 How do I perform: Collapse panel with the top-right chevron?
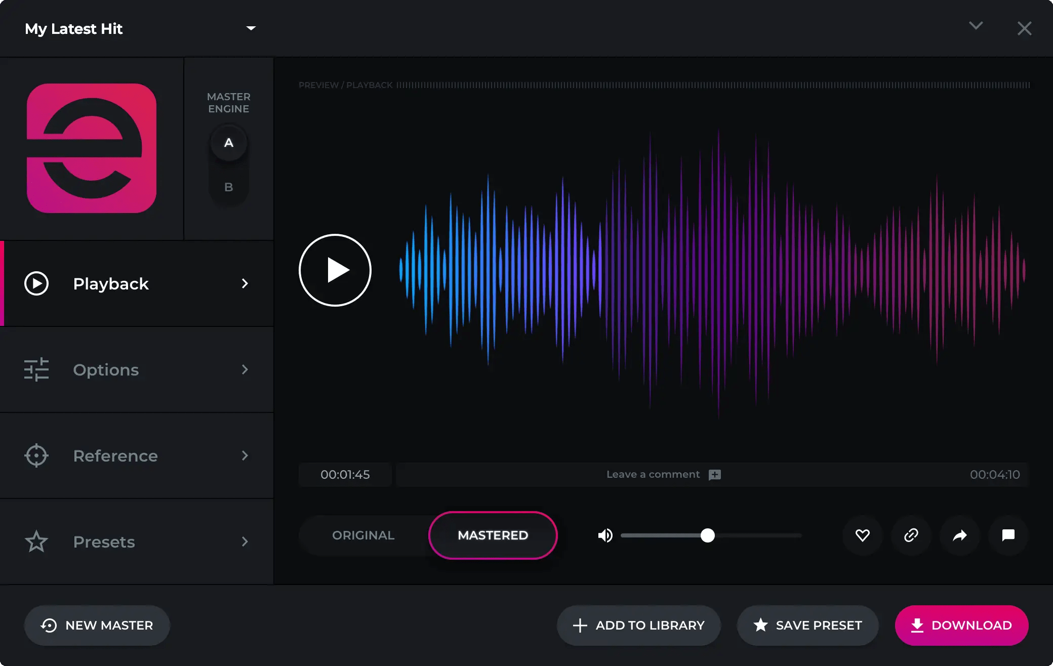976,26
